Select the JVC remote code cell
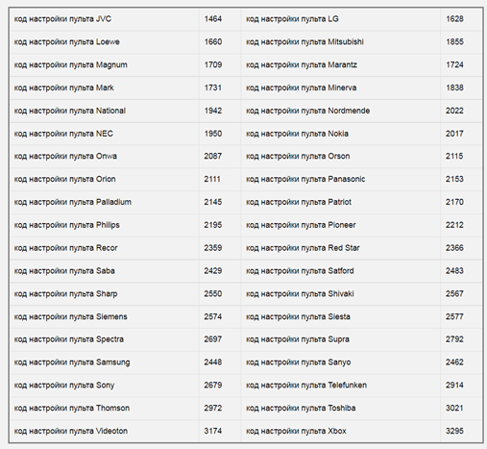 coord(62,19)
